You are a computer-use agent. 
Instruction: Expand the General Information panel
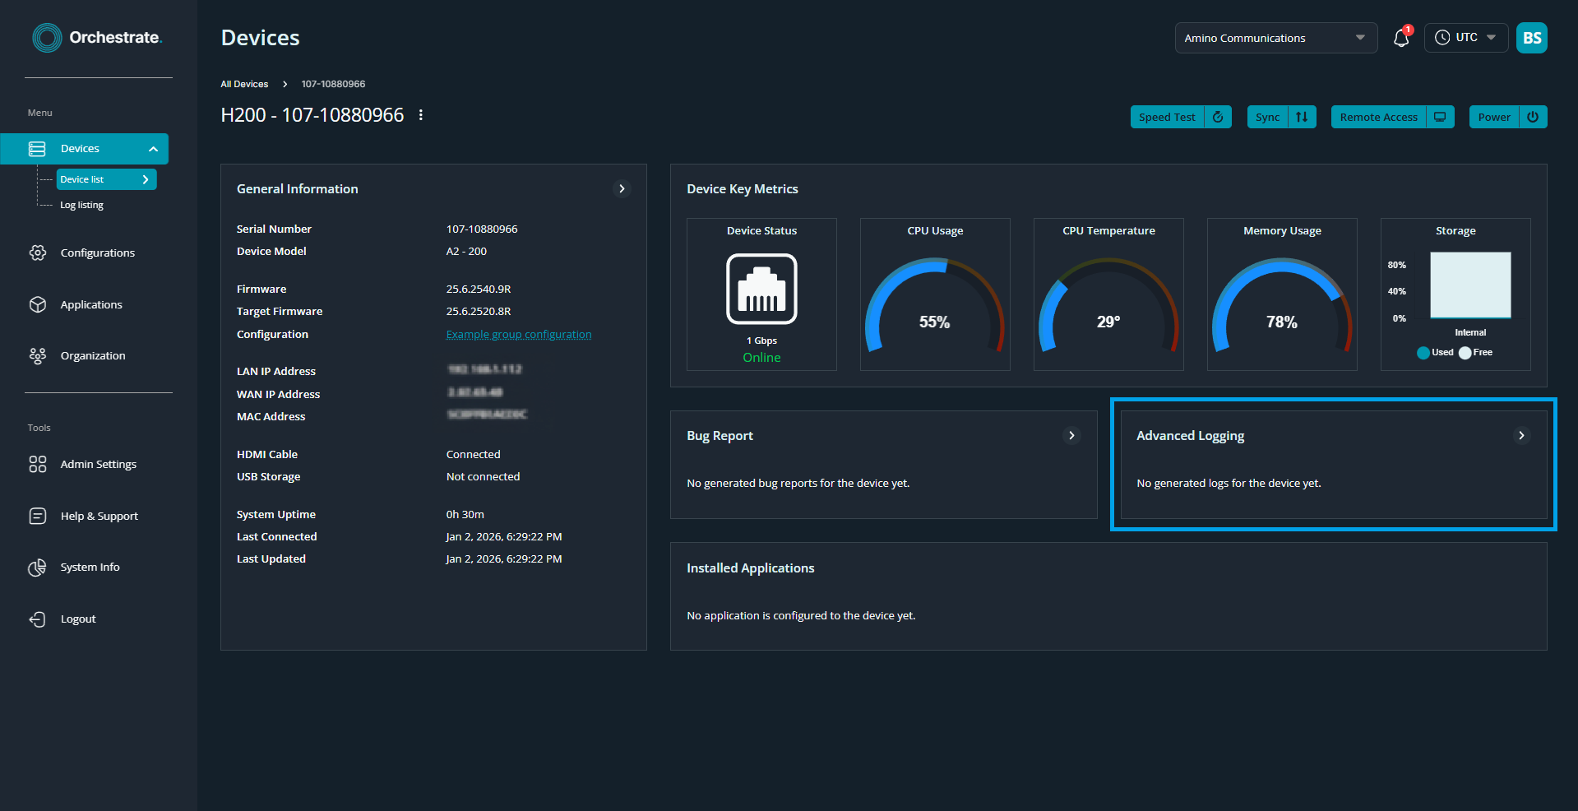(622, 189)
